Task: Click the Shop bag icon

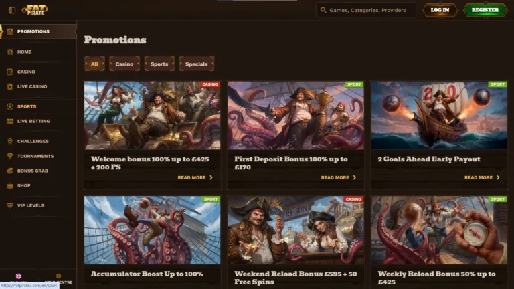Action: click(10, 185)
